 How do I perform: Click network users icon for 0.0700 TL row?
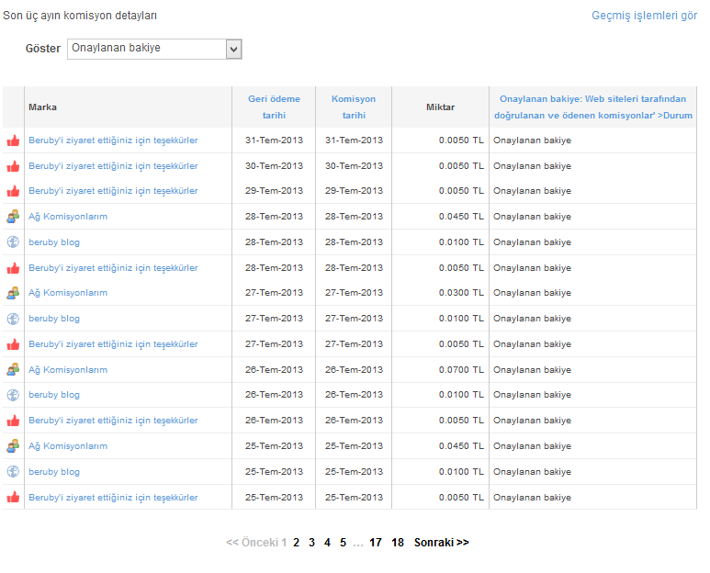point(13,370)
